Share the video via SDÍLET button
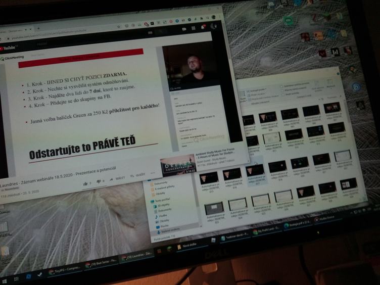The height and width of the screenshot is (285, 380). point(117,178)
